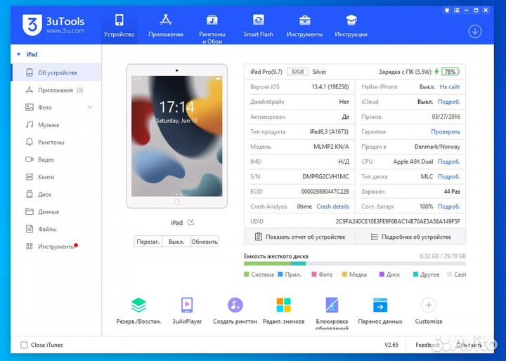Collapse the iPad device tree
506x361 pixels.
tap(18, 54)
